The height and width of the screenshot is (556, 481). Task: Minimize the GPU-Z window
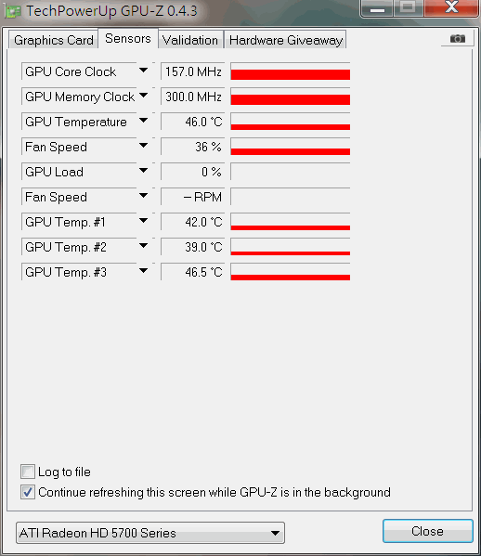coord(377,8)
